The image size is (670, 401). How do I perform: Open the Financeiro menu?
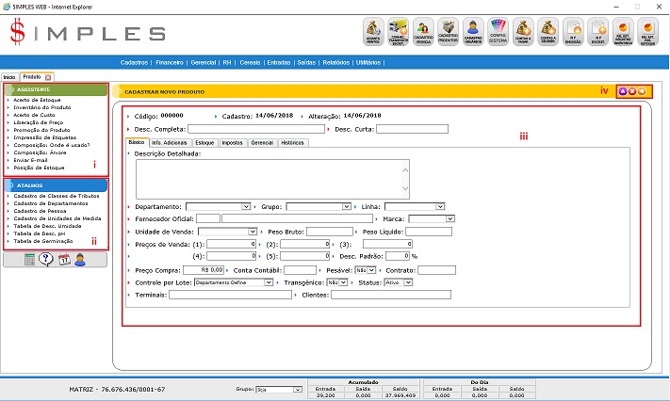click(x=169, y=62)
